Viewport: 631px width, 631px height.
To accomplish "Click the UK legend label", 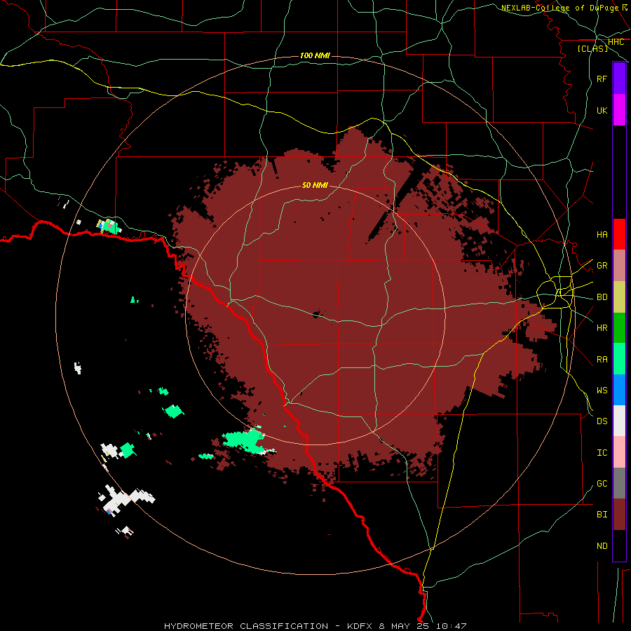I will point(602,110).
